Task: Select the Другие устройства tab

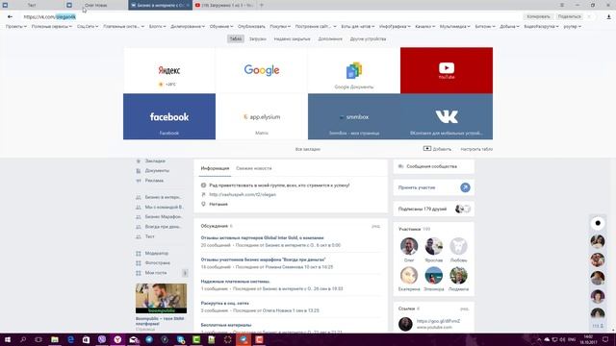Action: (368, 38)
